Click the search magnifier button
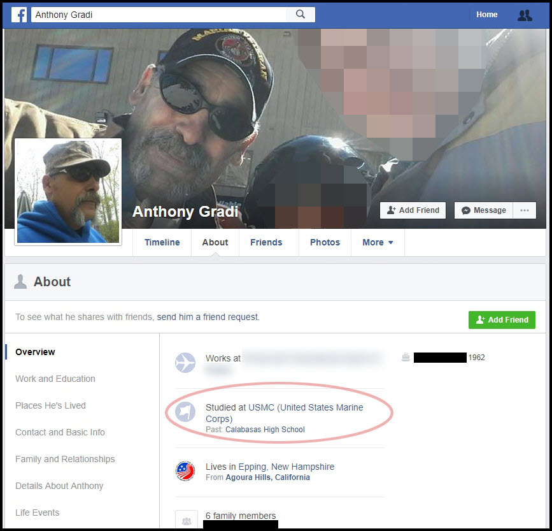Screen dimensions: 552x531 [x=301, y=14]
